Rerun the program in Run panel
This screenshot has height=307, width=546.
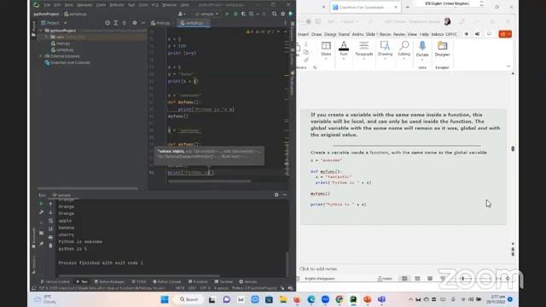(41, 204)
